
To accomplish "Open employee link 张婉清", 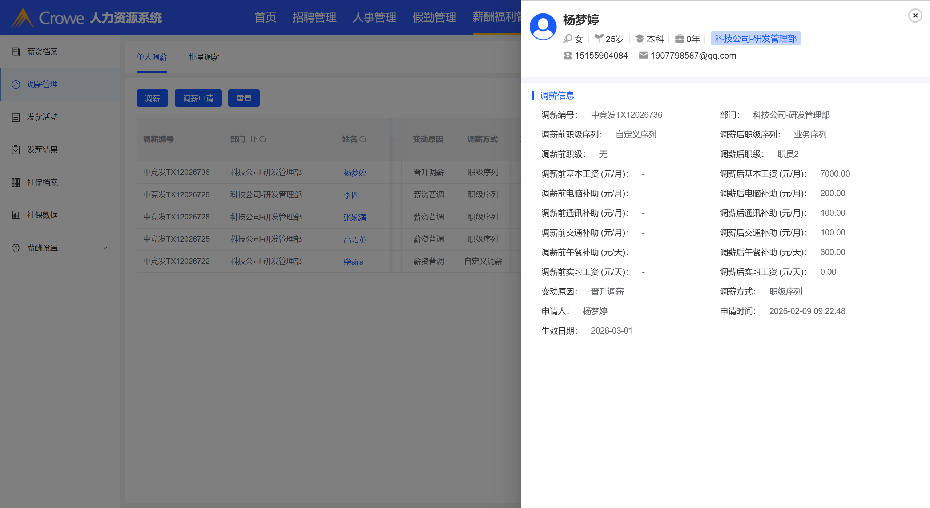I will pyautogui.click(x=355, y=217).
